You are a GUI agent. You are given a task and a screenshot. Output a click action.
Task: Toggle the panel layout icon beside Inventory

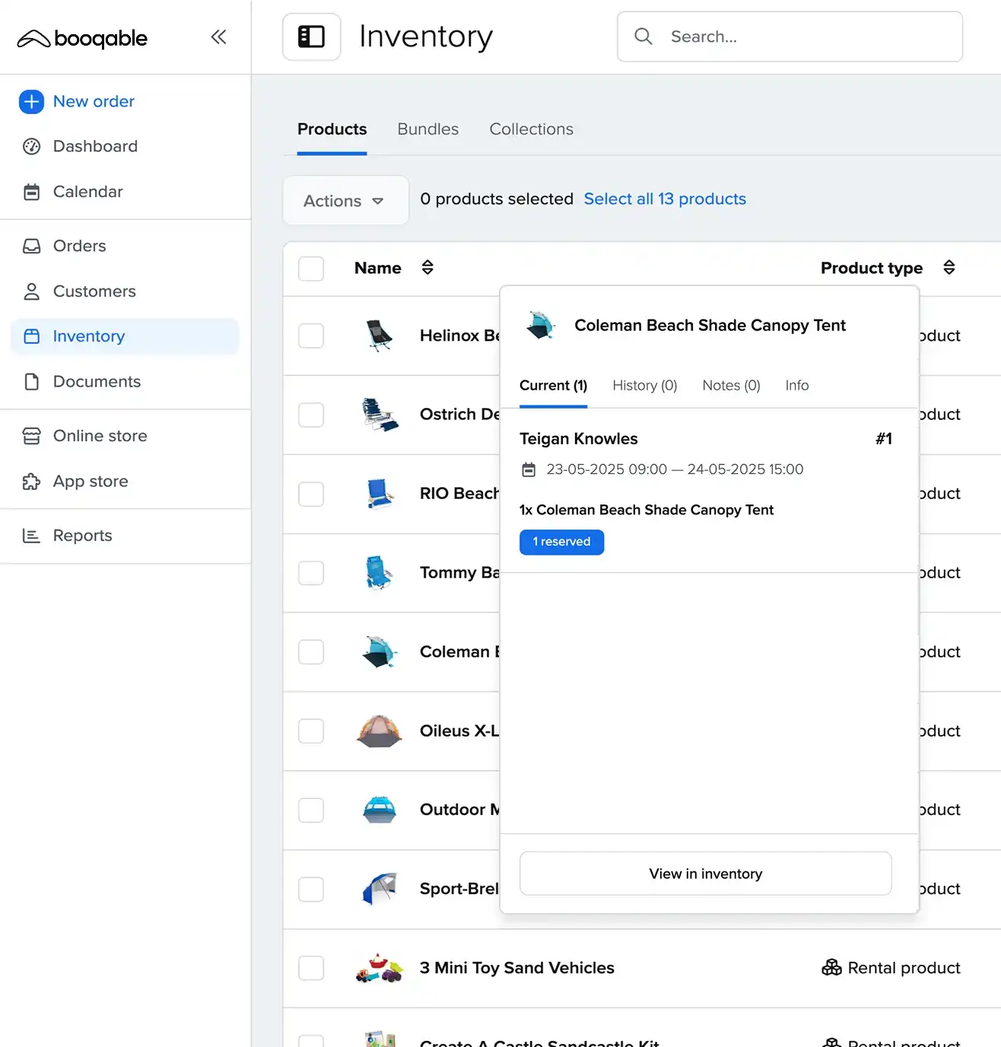311,37
